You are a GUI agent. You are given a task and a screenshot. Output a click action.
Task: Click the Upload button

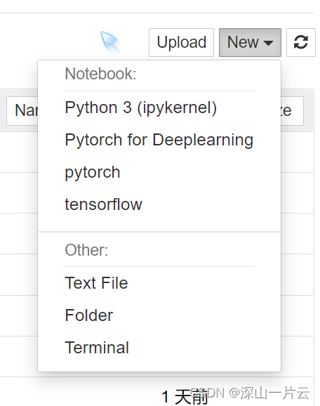181,42
